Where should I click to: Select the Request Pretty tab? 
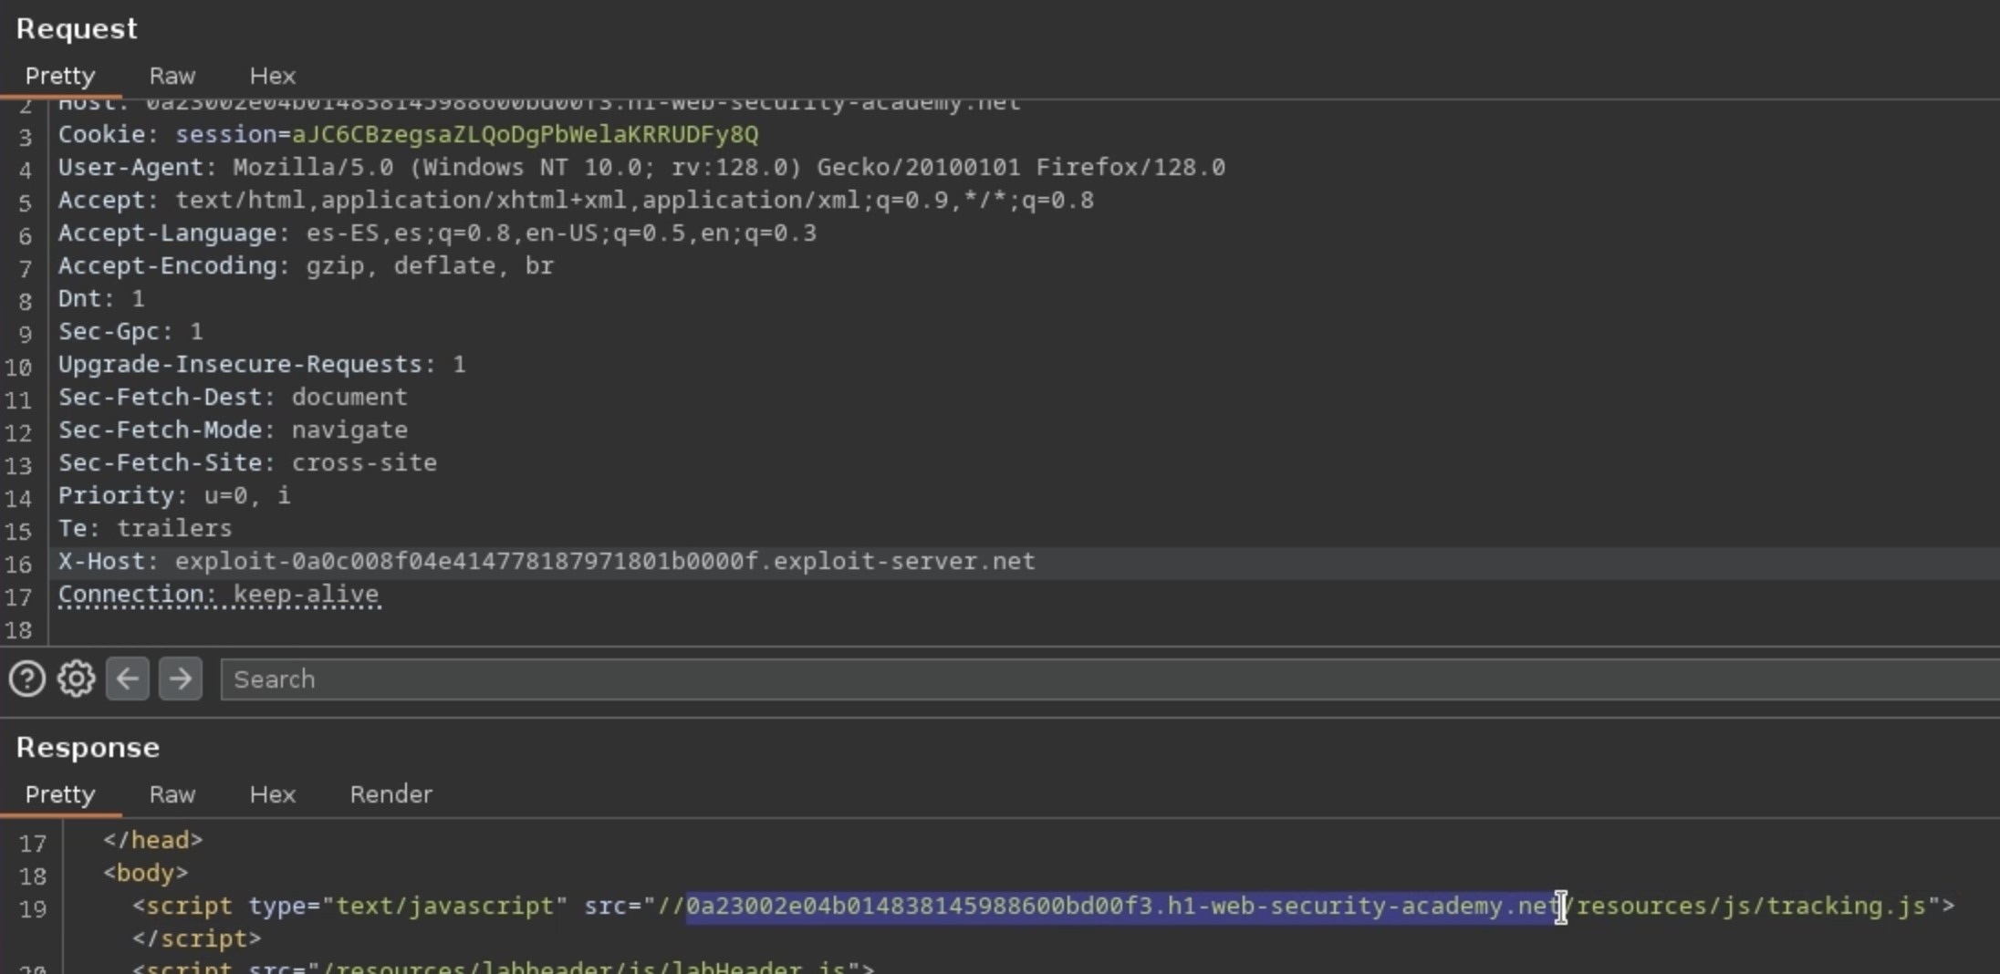pos(60,76)
